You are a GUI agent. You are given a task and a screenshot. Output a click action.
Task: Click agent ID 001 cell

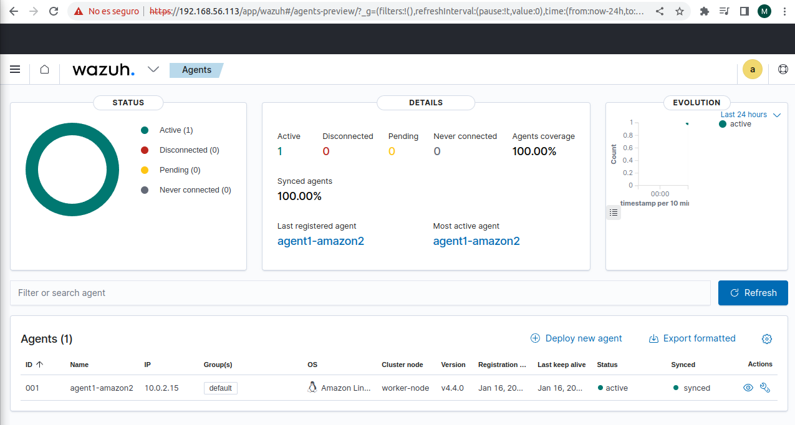pos(32,388)
